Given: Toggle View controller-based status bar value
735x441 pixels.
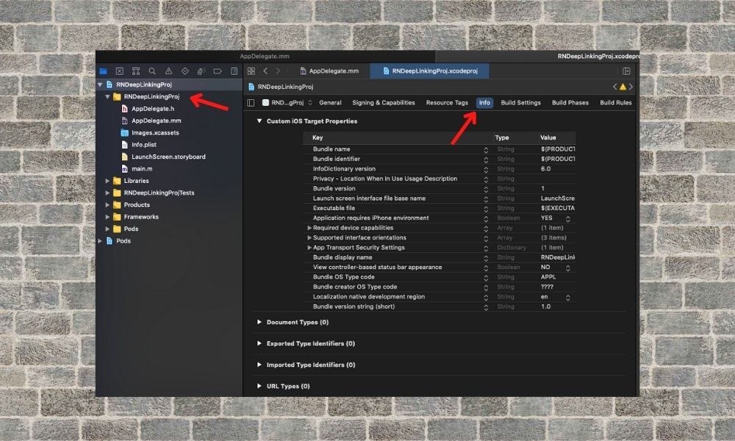Looking at the screenshot, I should click(x=567, y=268).
